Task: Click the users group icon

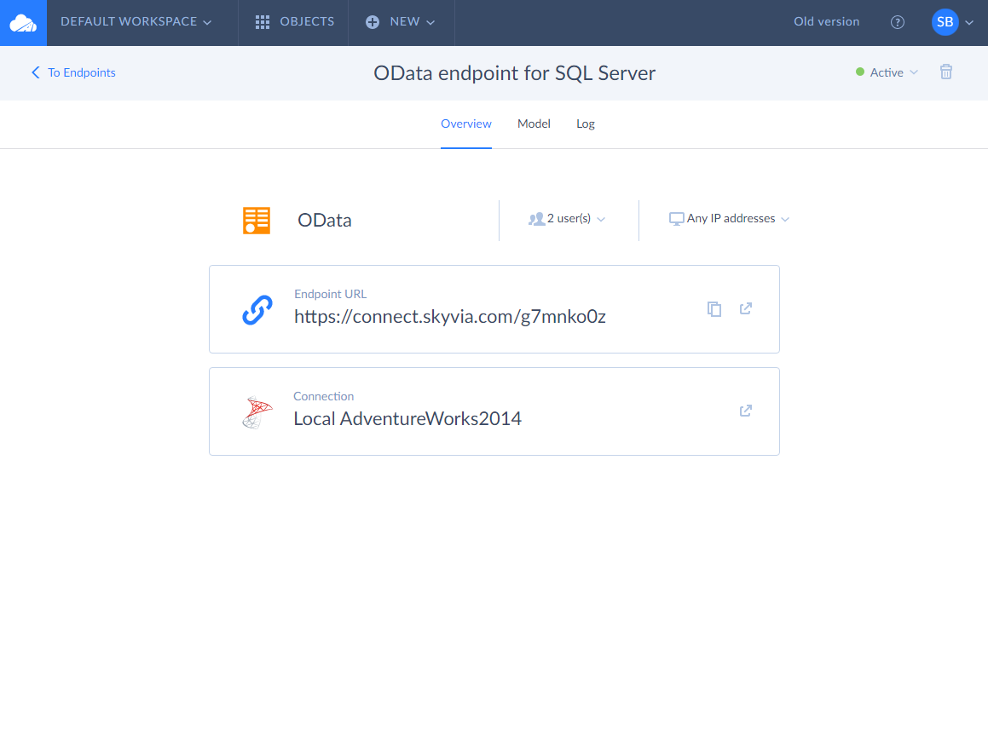Action: (536, 219)
